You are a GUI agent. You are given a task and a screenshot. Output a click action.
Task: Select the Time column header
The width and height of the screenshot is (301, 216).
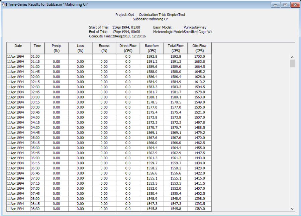[x=37, y=48]
